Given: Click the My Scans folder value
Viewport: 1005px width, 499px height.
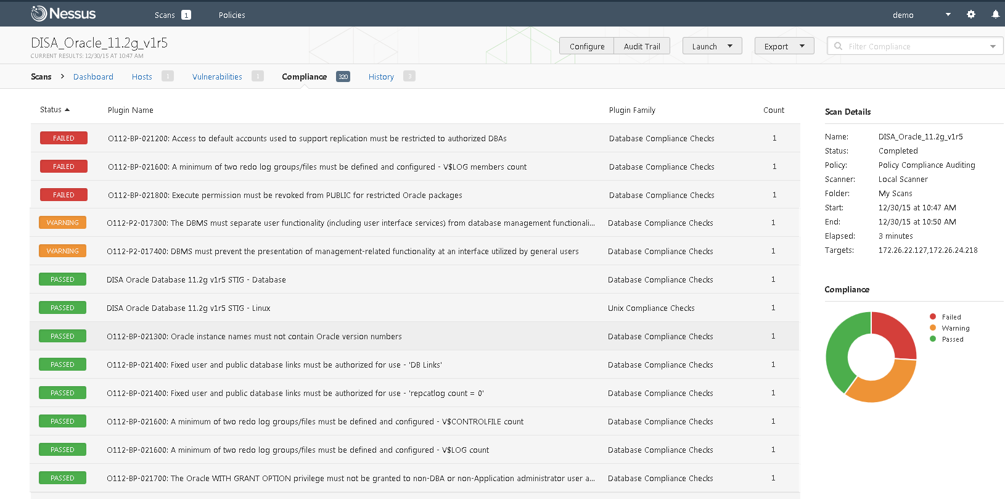Looking at the screenshot, I should pos(895,193).
